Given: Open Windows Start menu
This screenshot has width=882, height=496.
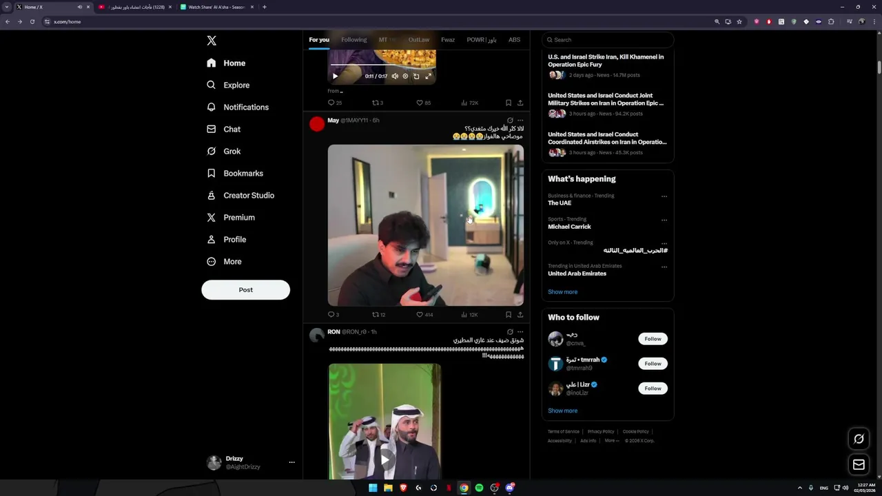Looking at the screenshot, I should coord(373,488).
